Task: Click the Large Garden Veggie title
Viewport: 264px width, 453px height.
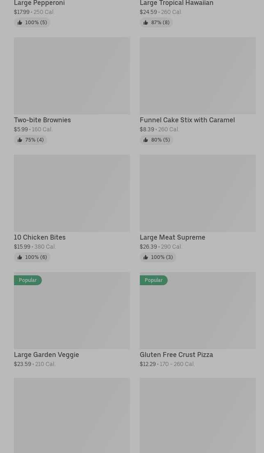Action: [x=46, y=355]
